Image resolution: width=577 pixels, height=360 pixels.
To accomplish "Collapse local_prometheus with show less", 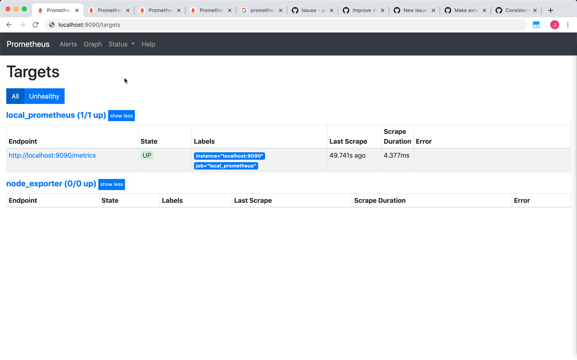I will click(x=121, y=116).
